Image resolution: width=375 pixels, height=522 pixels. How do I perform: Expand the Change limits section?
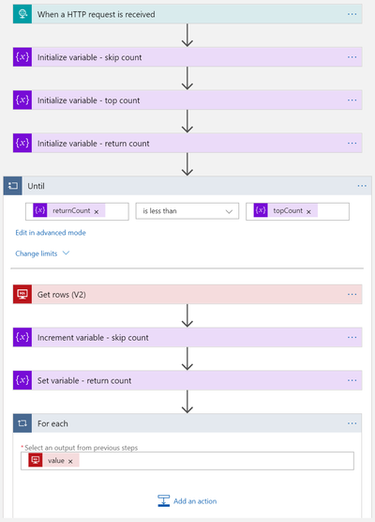click(42, 253)
